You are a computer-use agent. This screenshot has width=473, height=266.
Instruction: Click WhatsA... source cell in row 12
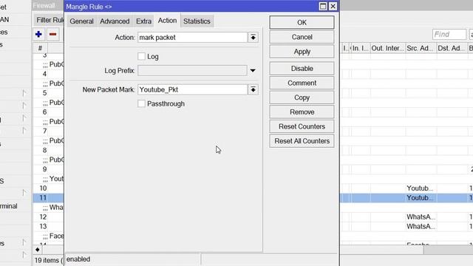point(421,216)
